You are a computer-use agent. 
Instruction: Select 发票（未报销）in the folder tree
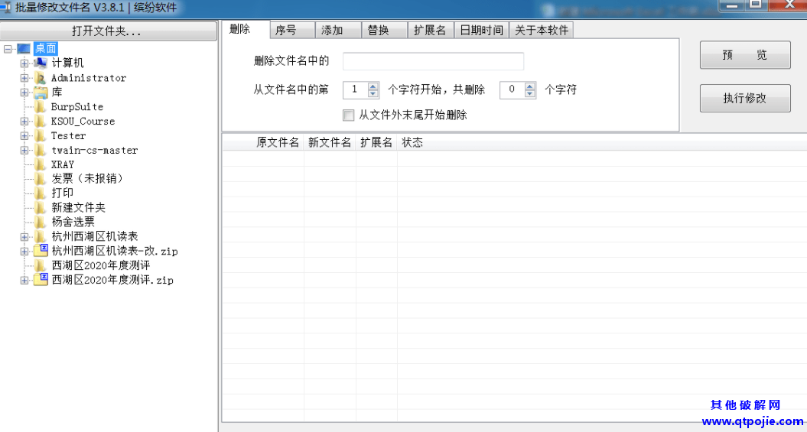point(87,179)
